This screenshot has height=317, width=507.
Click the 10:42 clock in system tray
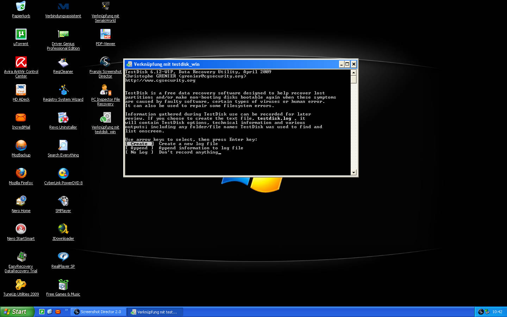[x=497, y=312]
